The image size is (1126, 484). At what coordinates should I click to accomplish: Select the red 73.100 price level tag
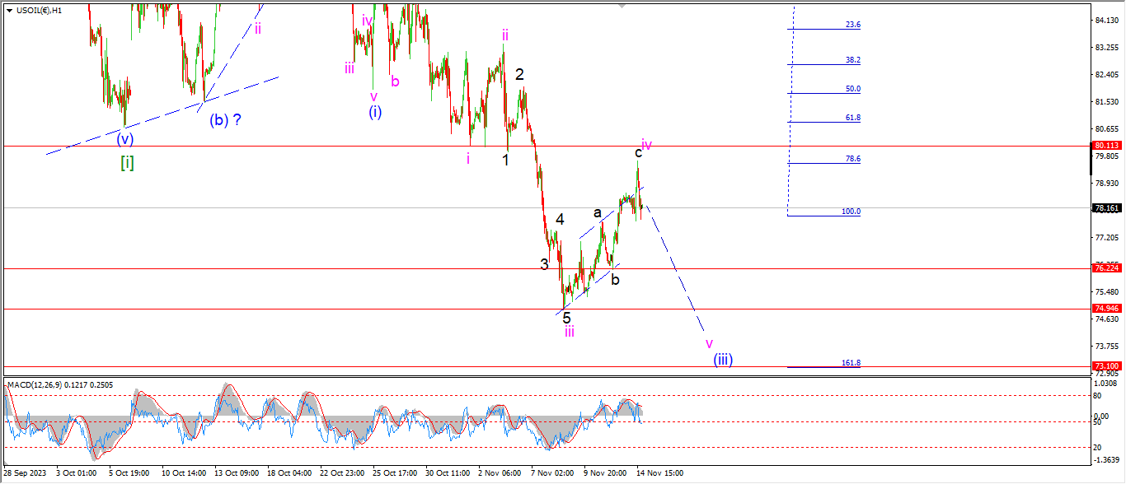(x=1106, y=365)
